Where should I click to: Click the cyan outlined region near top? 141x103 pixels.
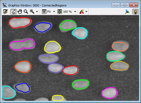coord(80,33)
